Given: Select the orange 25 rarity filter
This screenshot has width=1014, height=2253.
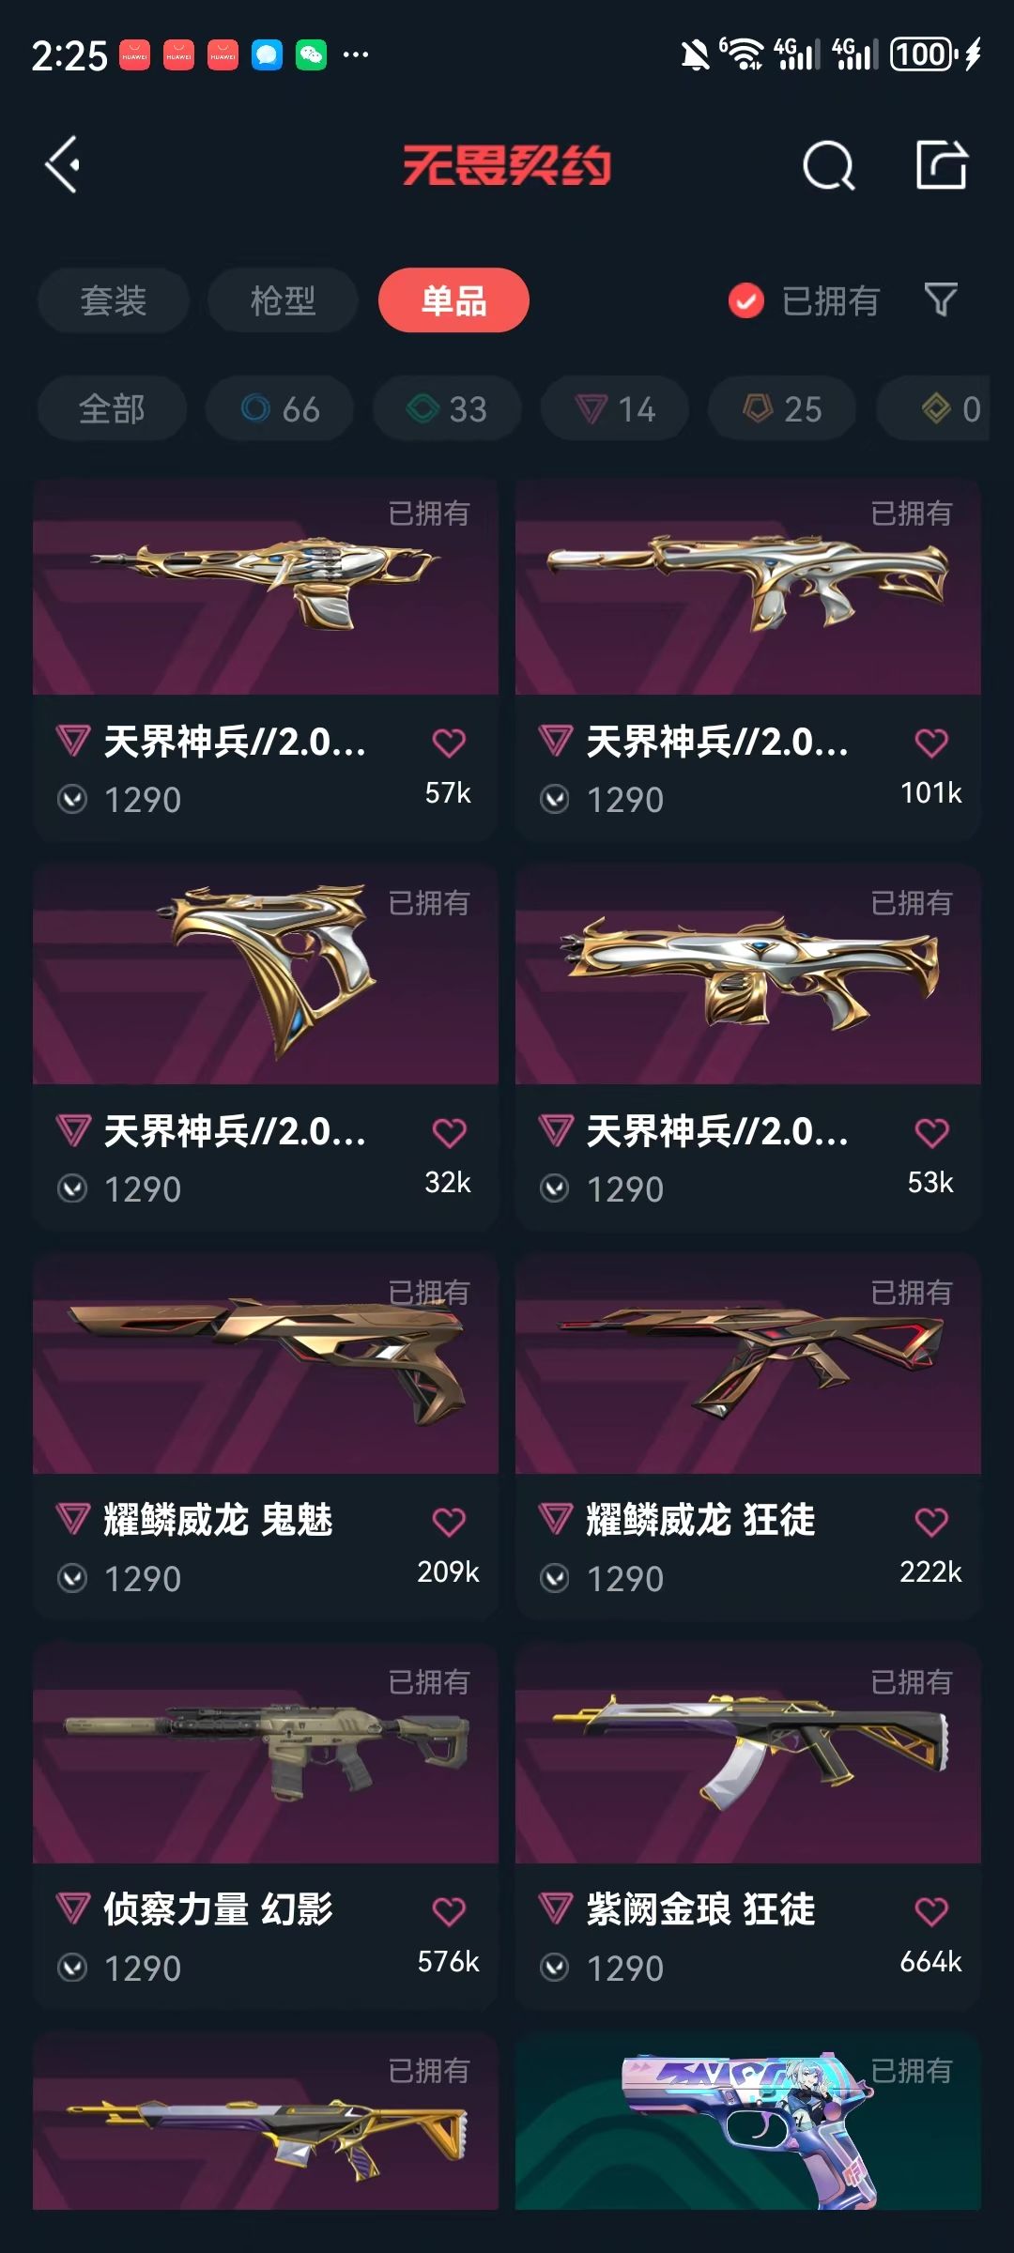Looking at the screenshot, I should click(782, 409).
